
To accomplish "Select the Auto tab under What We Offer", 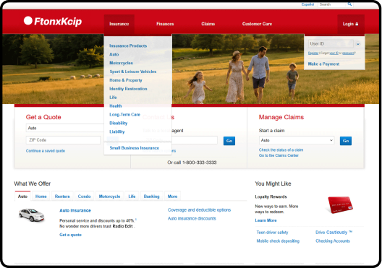I will pos(22,196).
